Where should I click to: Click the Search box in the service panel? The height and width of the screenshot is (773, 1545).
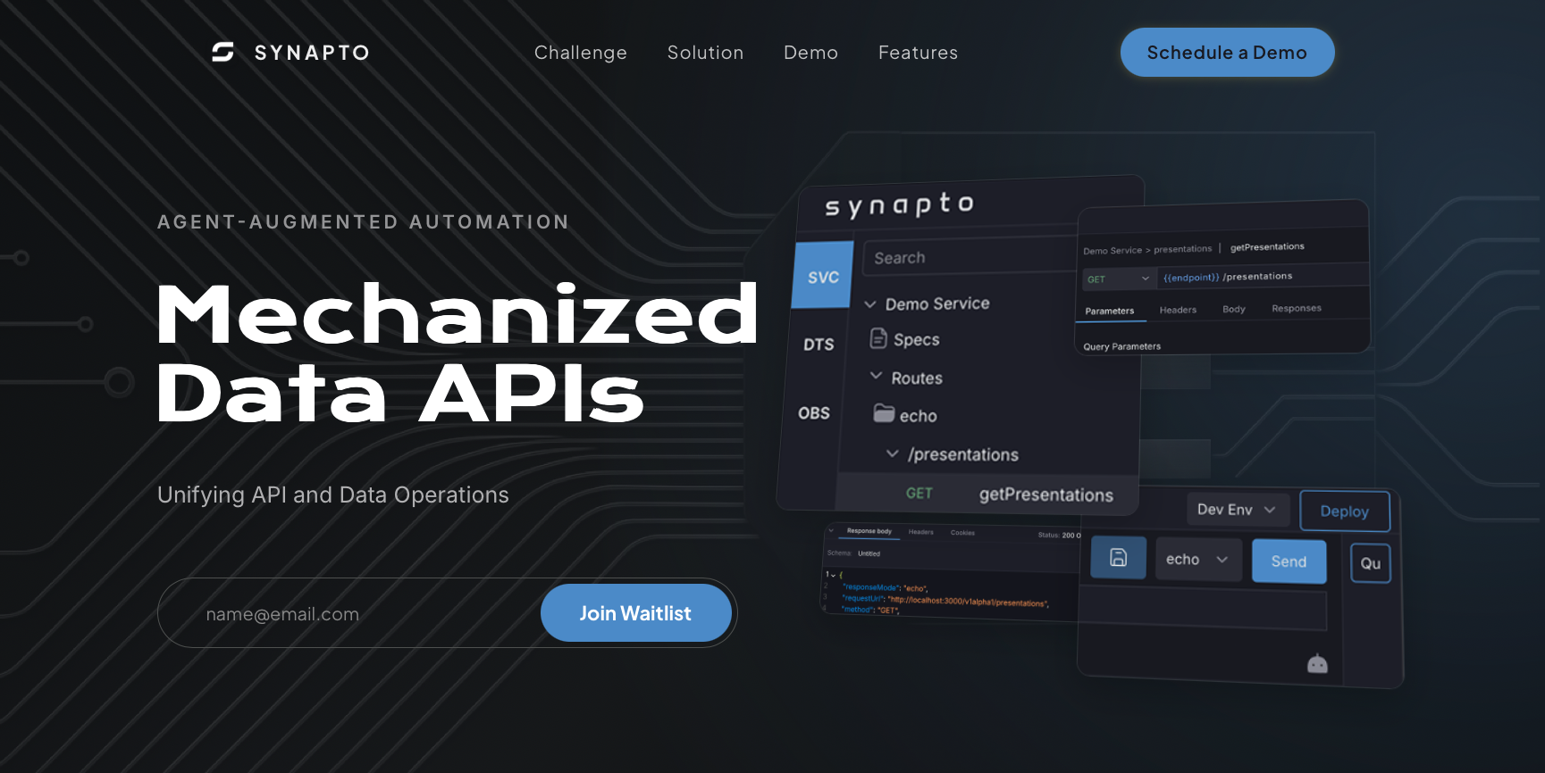970,257
